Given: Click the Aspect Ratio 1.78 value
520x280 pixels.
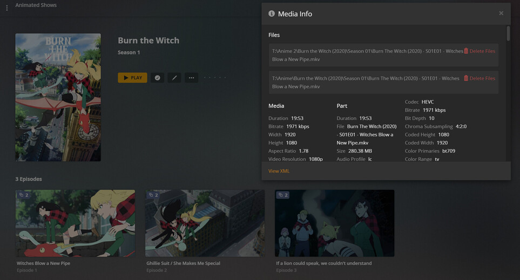Looking at the screenshot, I should click(303, 151).
